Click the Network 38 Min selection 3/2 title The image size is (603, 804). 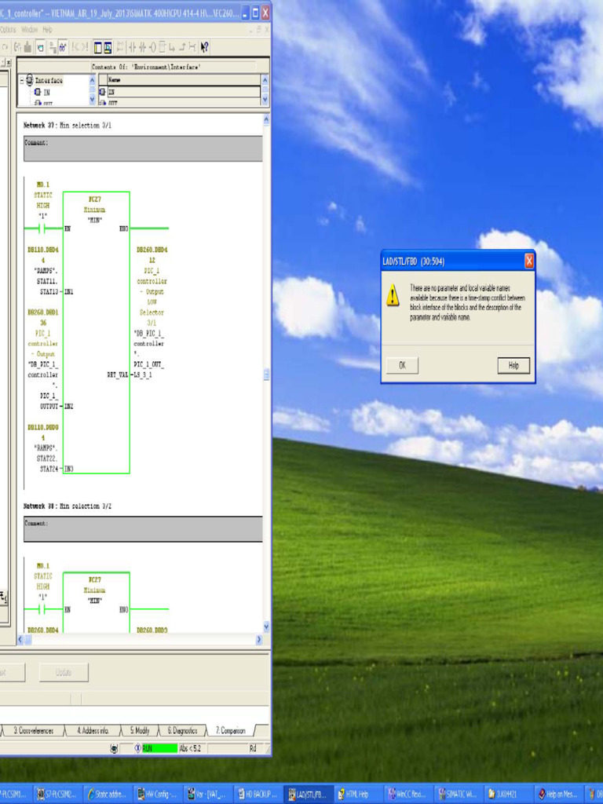[x=68, y=506]
